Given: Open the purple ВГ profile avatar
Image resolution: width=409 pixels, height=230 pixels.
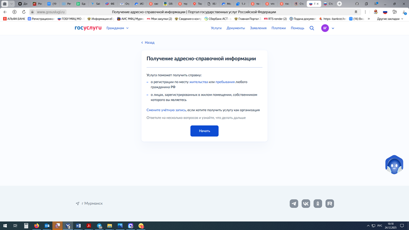Looking at the screenshot, I should (x=325, y=28).
